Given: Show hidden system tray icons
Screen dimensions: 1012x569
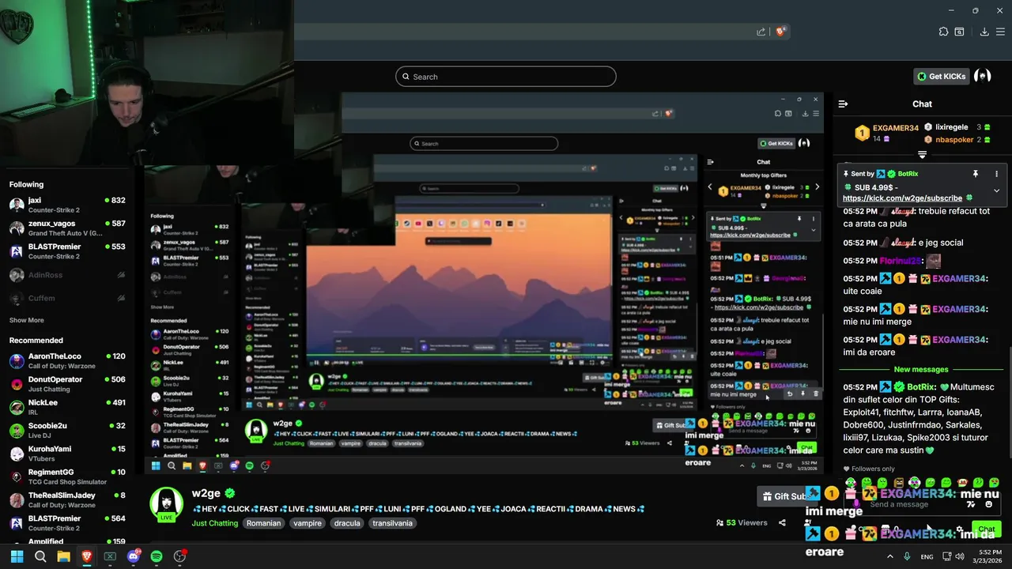Looking at the screenshot, I should pyautogui.click(x=890, y=556).
